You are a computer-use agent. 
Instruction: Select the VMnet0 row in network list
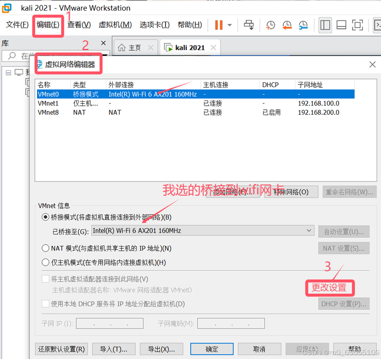196,94
